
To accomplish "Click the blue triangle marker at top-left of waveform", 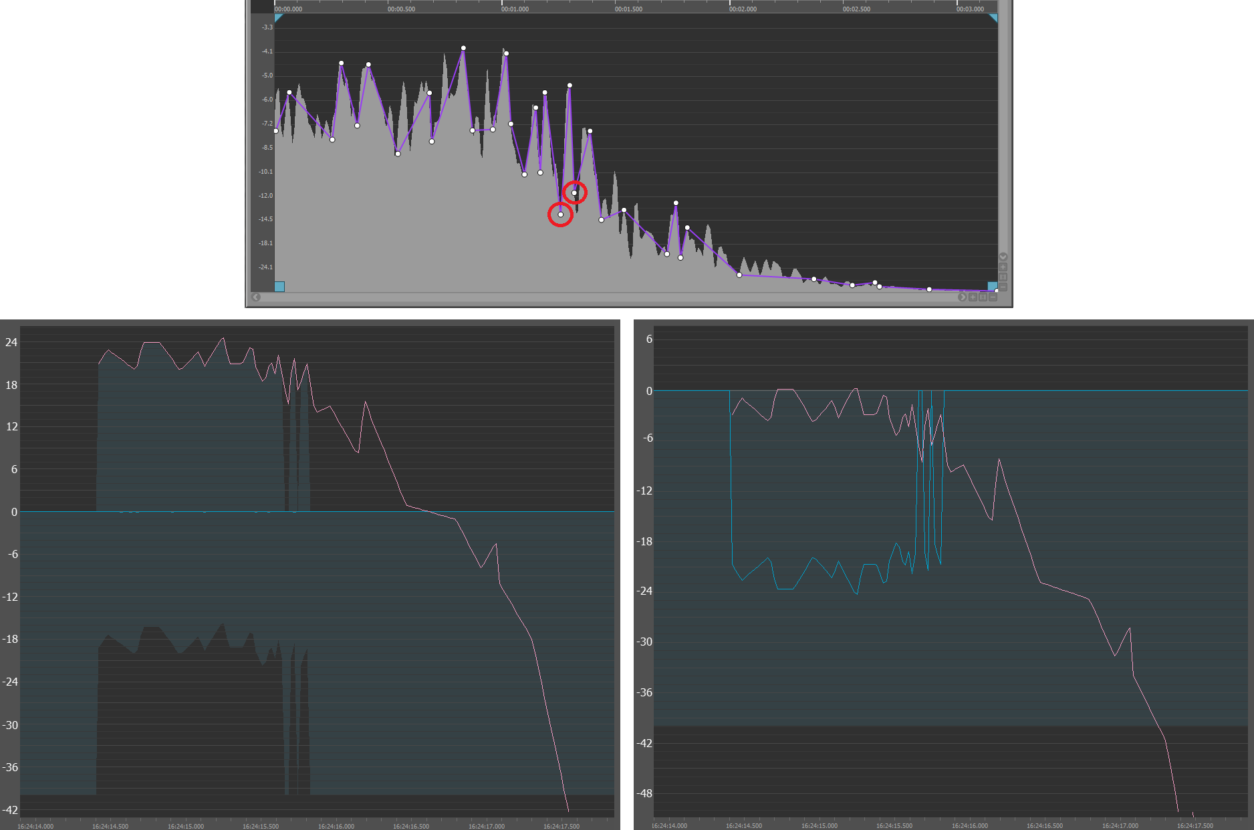I will [278, 17].
